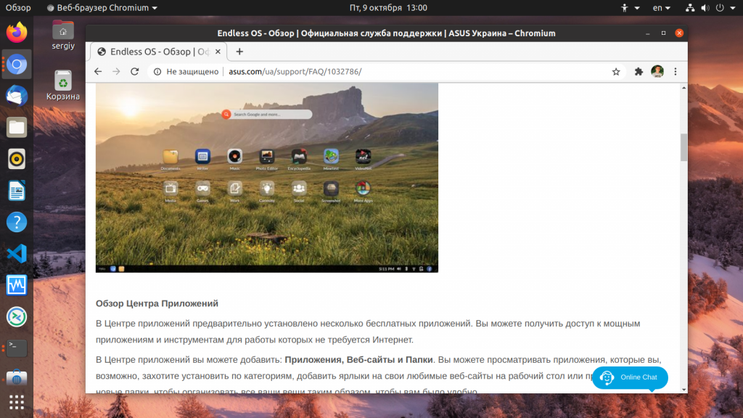
Task: Open Thunderbird mail from the dock
Action: pos(17,96)
